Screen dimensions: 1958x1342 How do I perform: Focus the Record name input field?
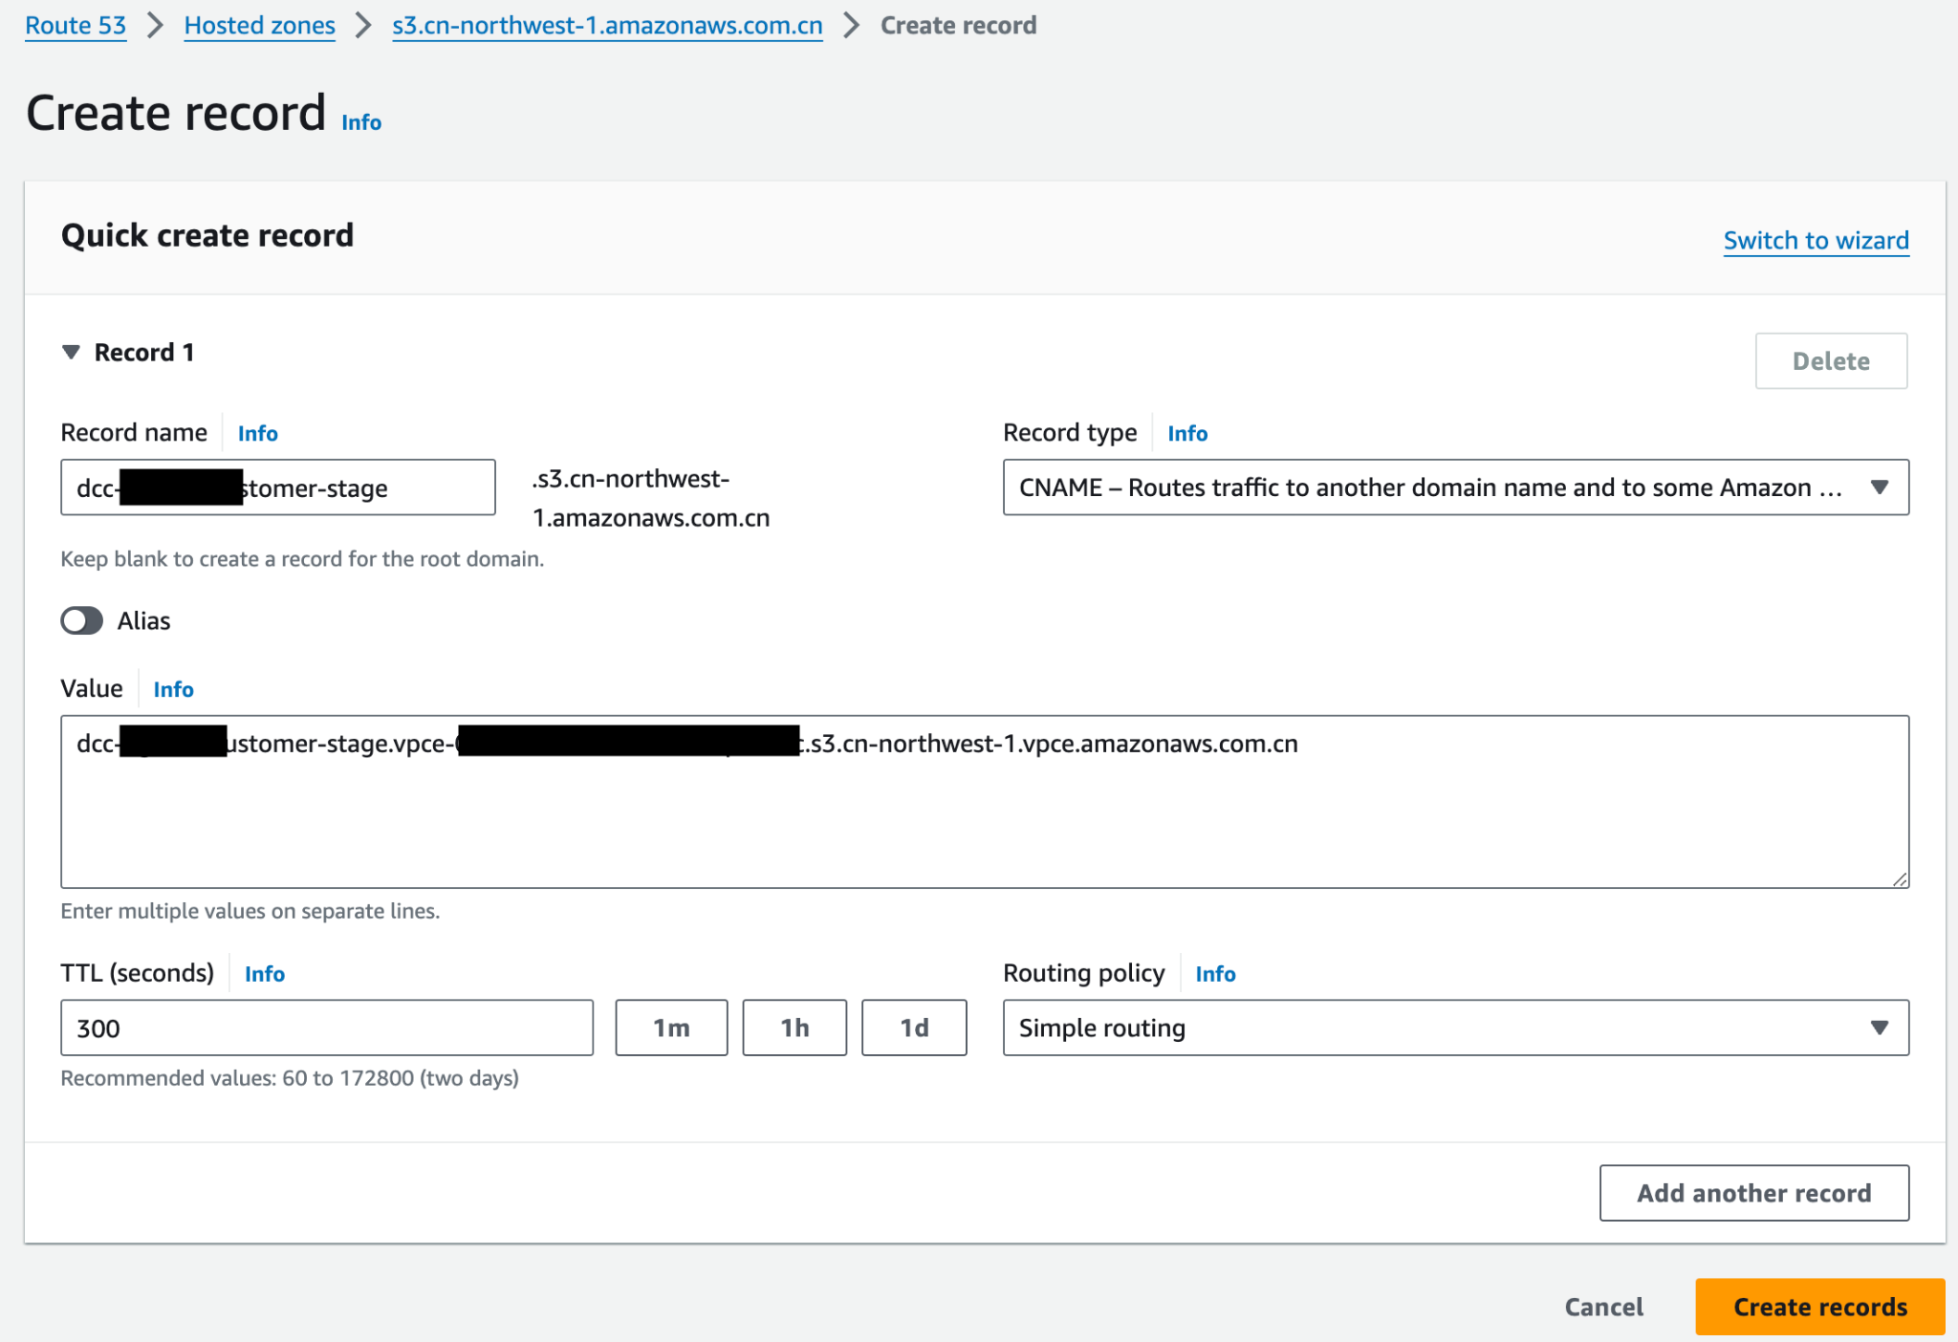(278, 487)
